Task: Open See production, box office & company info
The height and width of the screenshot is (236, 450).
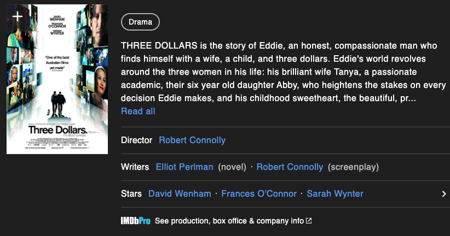Action: click(x=229, y=221)
